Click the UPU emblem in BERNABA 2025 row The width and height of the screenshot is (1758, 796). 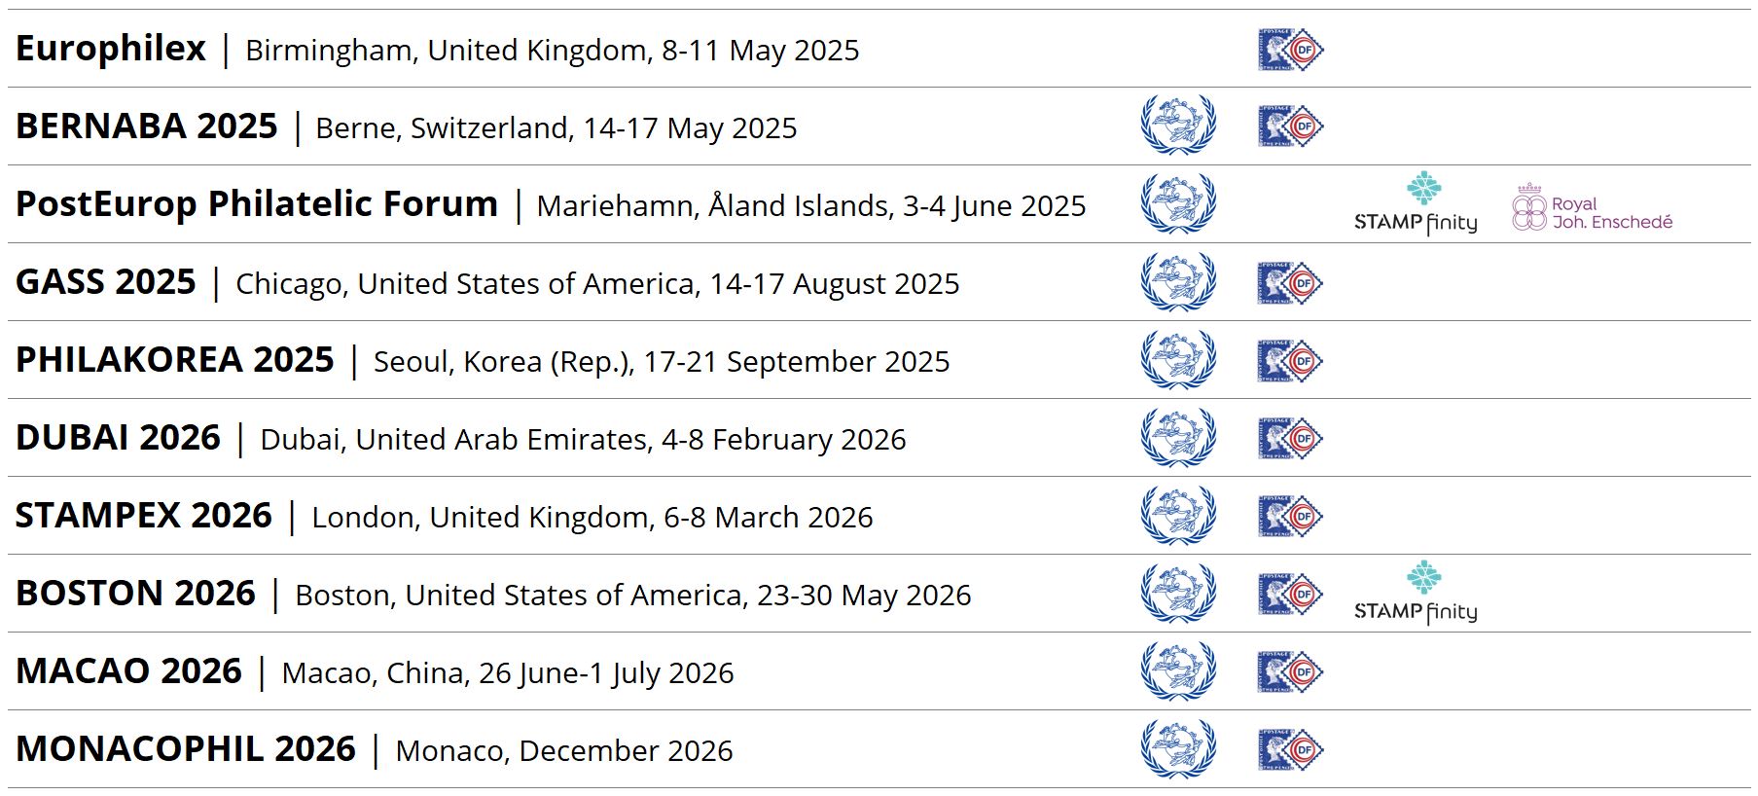(1178, 126)
